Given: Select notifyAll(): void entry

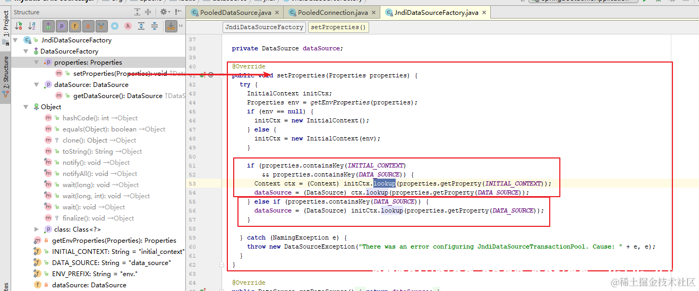Looking at the screenshot, I should point(100,174).
